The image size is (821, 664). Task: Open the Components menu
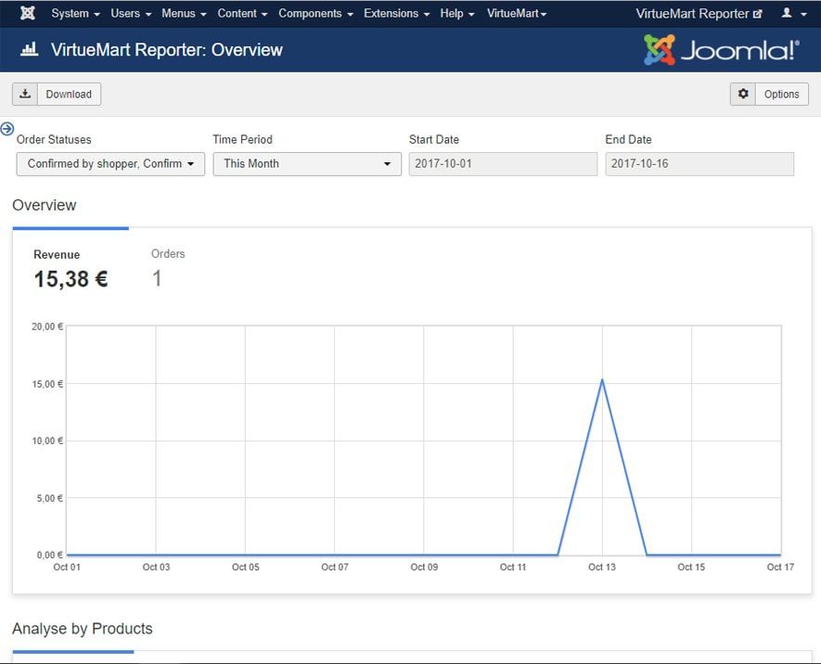point(315,13)
